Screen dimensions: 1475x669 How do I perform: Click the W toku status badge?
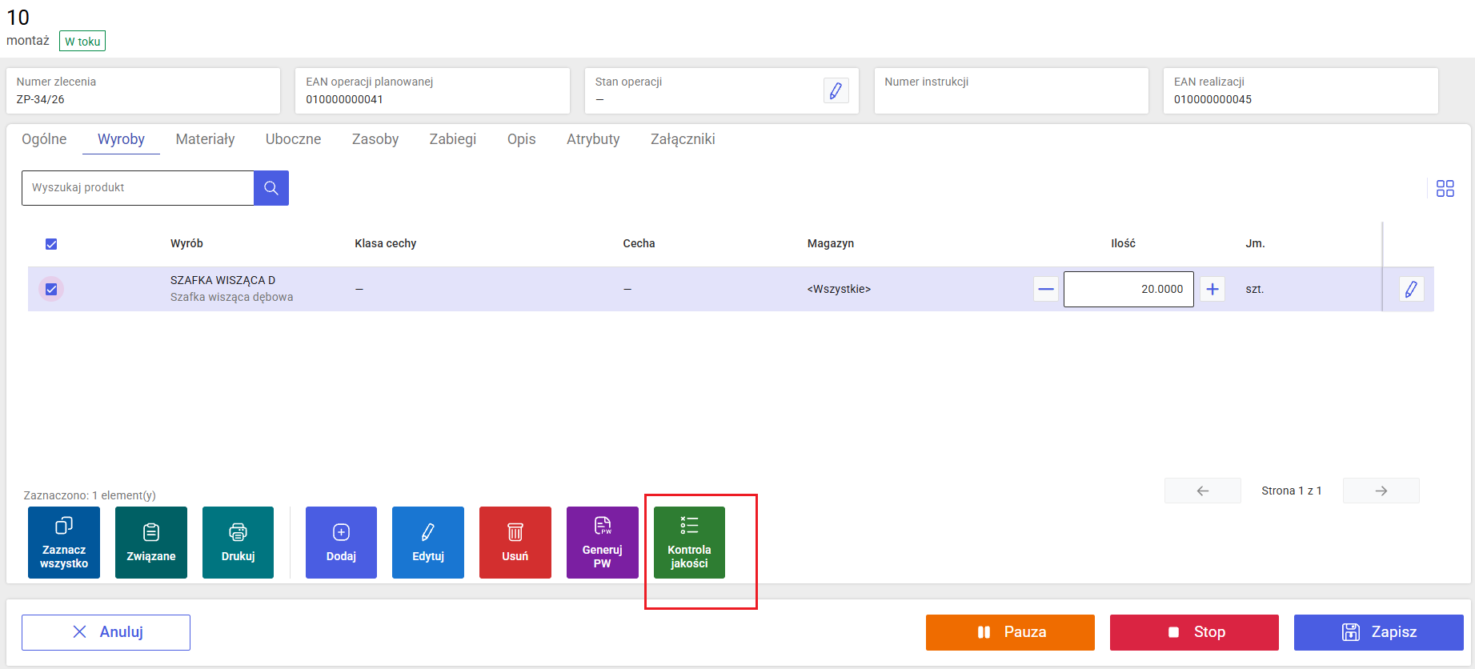82,41
